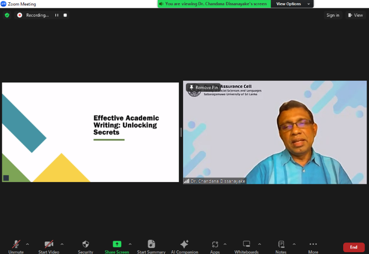
Task: Click the Sign in button
Action: pyautogui.click(x=333, y=15)
